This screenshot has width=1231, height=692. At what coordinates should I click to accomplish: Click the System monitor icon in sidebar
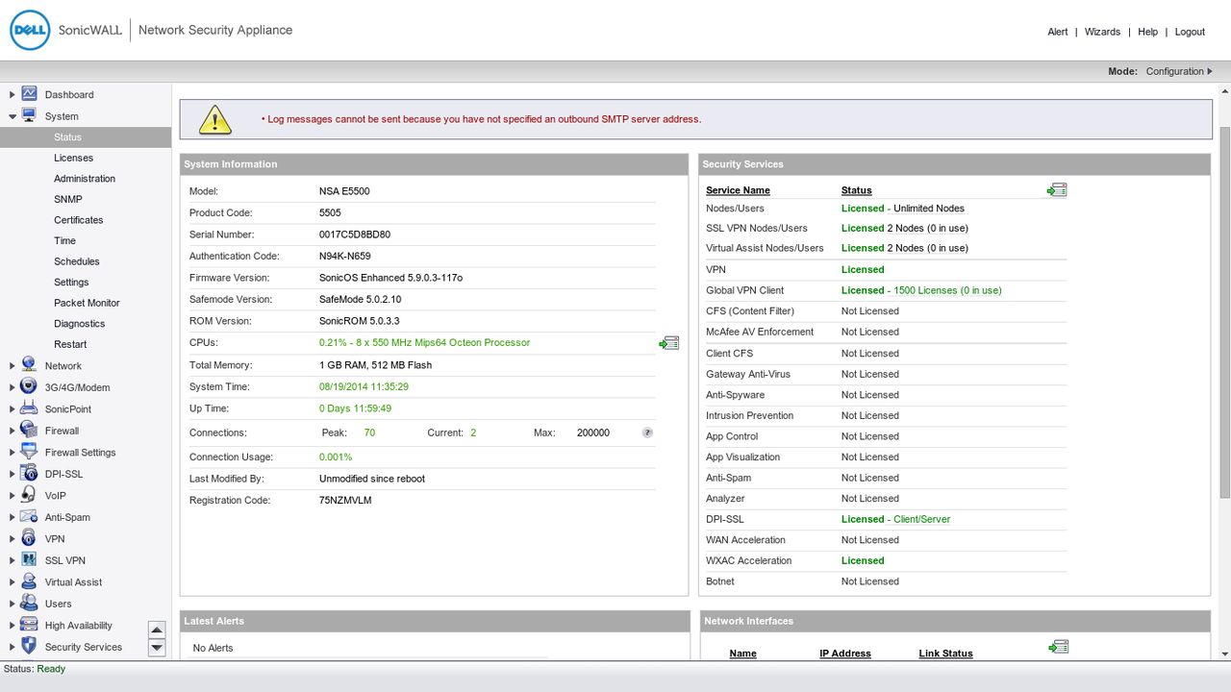(x=29, y=115)
